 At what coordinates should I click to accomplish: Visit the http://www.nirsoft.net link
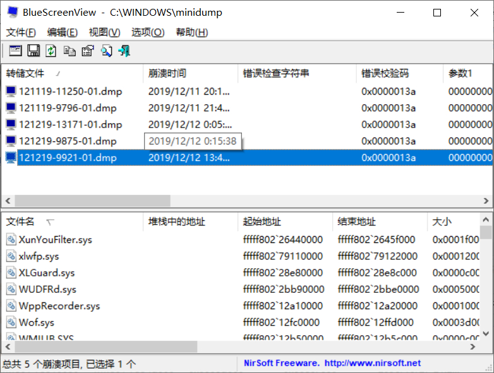(x=372, y=363)
